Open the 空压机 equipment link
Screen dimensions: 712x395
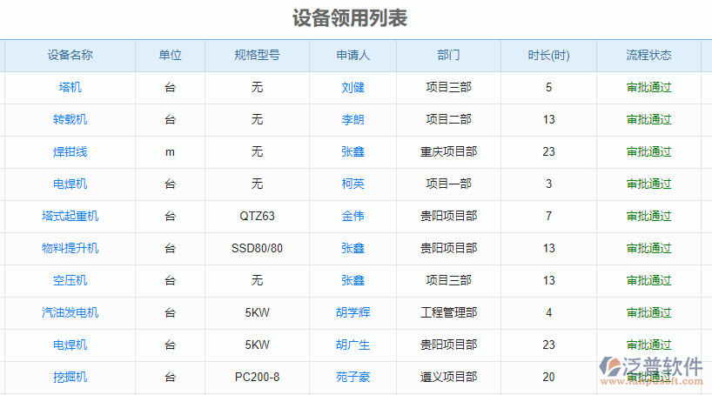pos(71,281)
